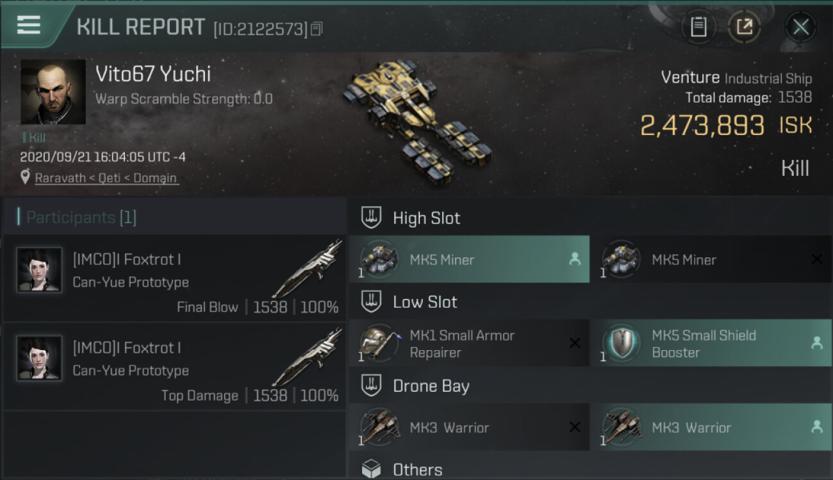This screenshot has width=833, height=480.
Task: Open the Raravath location link
Action: click(106, 178)
